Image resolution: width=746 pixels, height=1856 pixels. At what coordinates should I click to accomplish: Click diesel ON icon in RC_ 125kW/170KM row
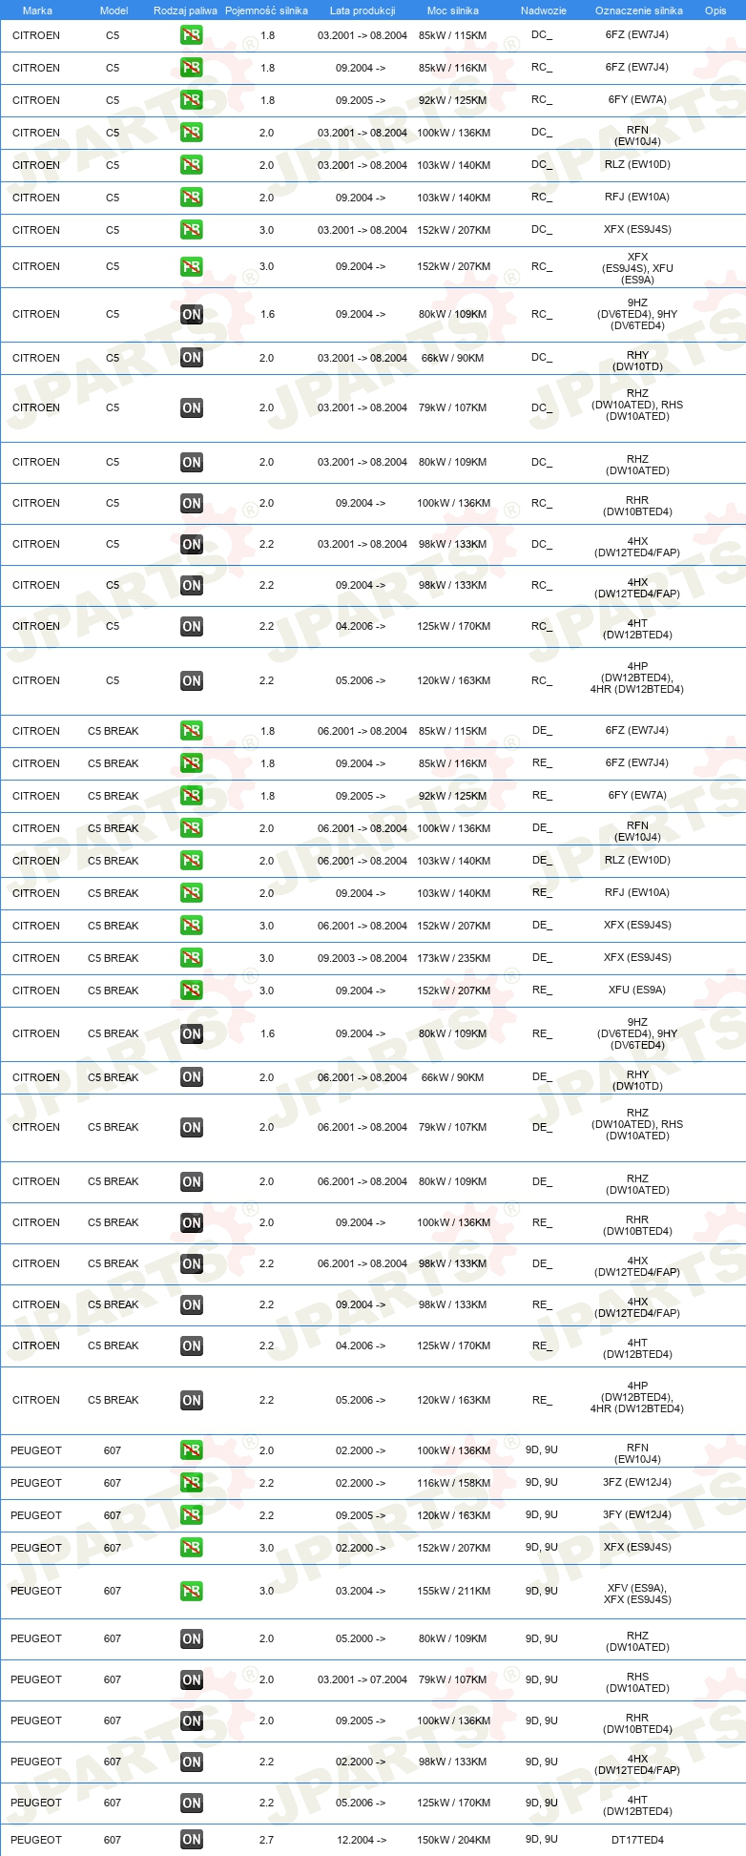(192, 626)
